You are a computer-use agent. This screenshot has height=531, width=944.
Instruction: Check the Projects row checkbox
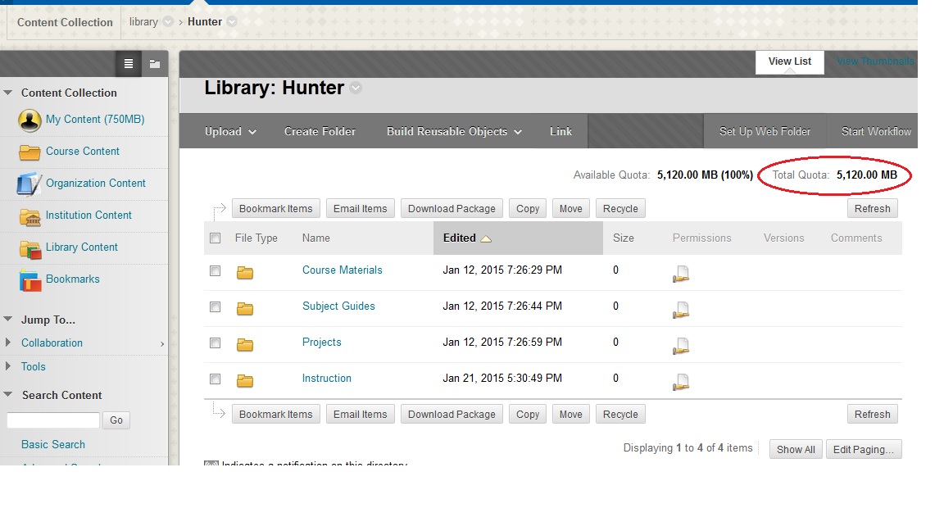[x=215, y=343]
